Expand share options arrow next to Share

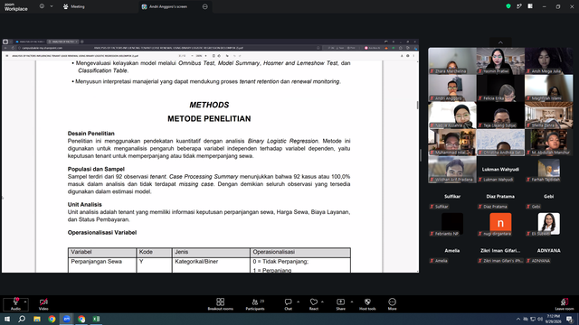click(352, 302)
